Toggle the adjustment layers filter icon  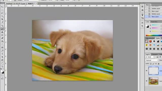160,57
